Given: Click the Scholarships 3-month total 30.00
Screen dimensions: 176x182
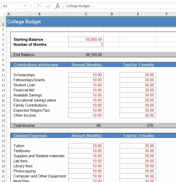Looking at the screenshot, I should coord(138,75).
